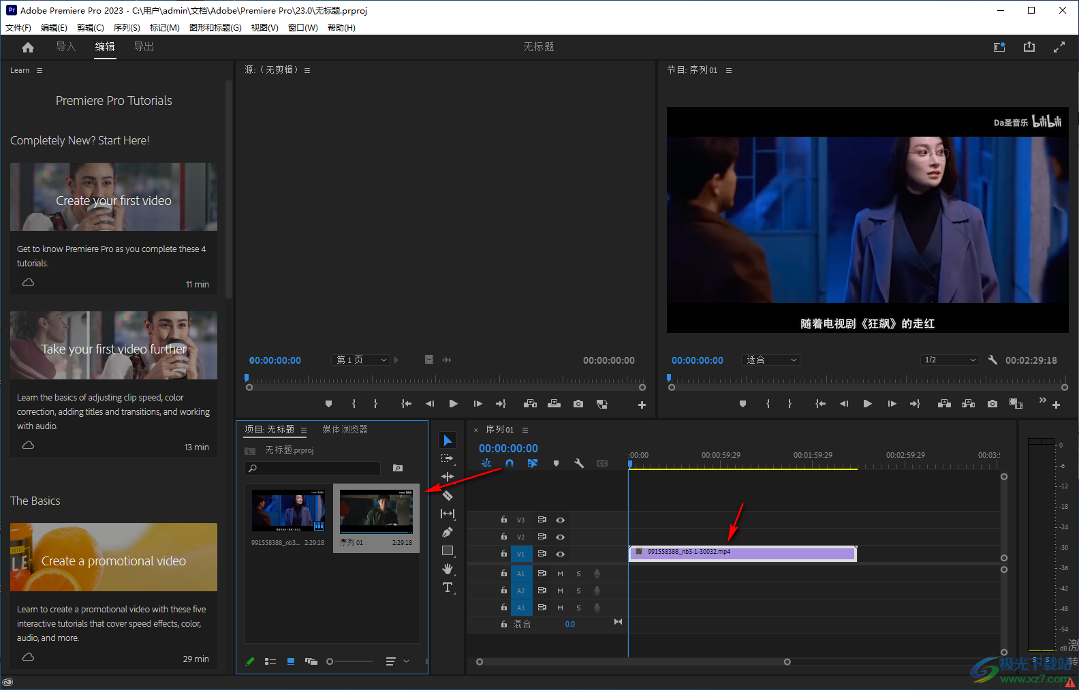Open the project panel menu
This screenshot has width=1079, height=690.
pyautogui.click(x=304, y=430)
